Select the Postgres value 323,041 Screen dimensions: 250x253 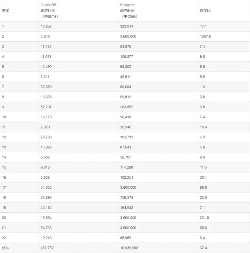(x=126, y=26)
